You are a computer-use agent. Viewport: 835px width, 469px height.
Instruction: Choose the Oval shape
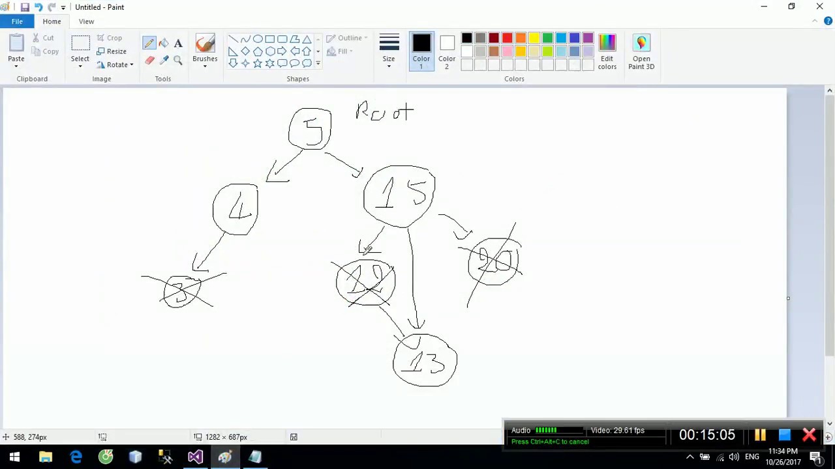pos(258,39)
